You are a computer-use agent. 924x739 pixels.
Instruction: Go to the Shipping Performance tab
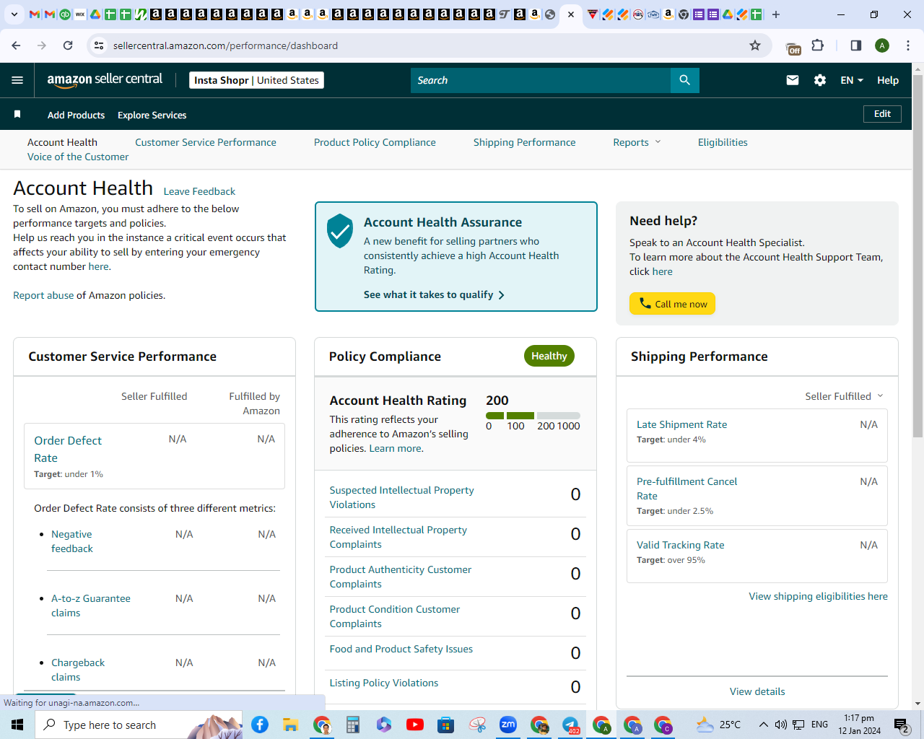point(525,142)
